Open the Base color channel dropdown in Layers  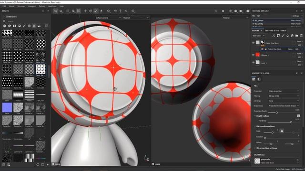[x=258, y=36]
